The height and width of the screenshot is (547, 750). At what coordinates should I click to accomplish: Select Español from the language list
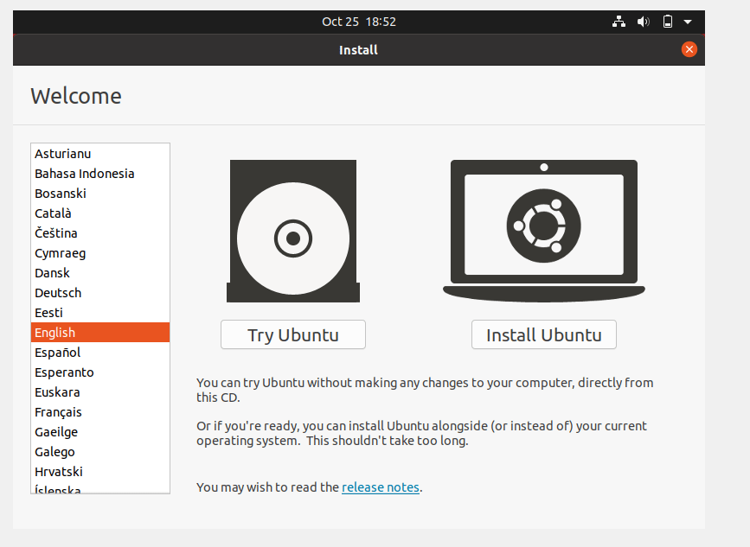pos(58,353)
